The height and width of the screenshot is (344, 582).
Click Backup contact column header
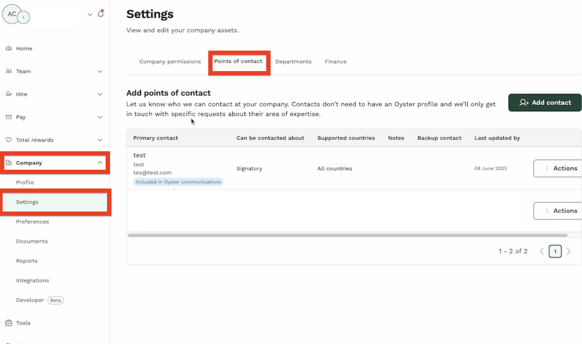point(439,138)
